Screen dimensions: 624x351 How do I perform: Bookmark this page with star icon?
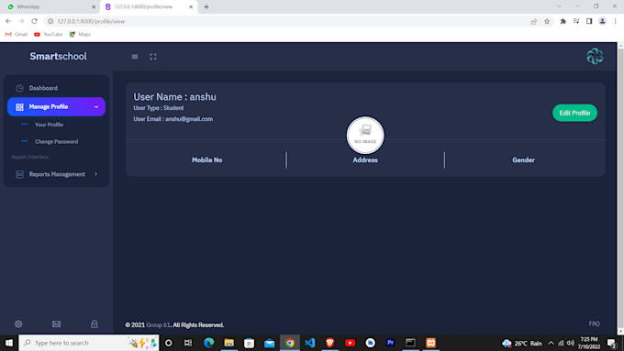pyautogui.click(x=547, y=21)
